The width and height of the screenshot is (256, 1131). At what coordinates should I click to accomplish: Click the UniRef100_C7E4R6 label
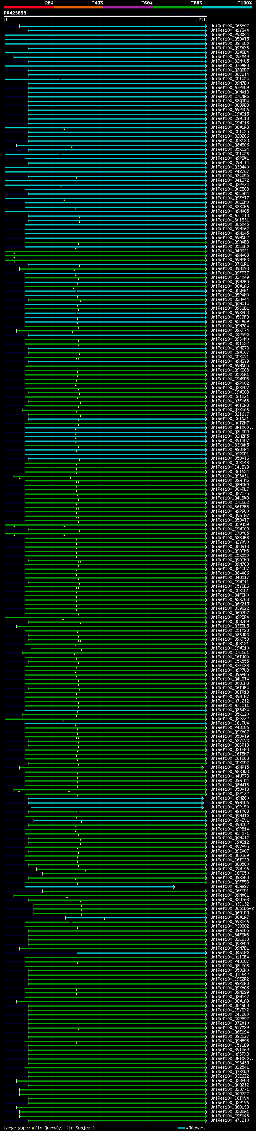pyautogui.click(x=230, y=97)
